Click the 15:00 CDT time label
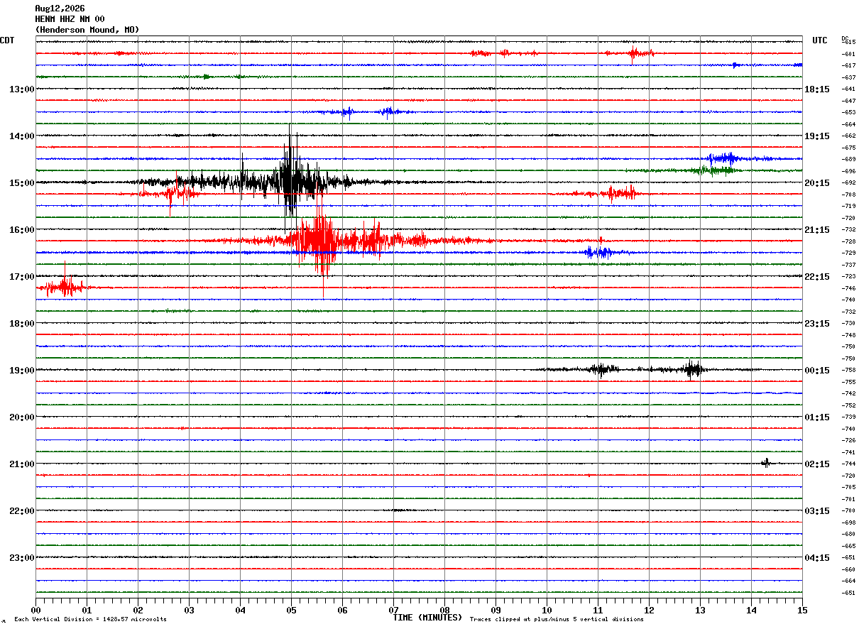Screen dimensions: 859x629 tap(21, 182)
